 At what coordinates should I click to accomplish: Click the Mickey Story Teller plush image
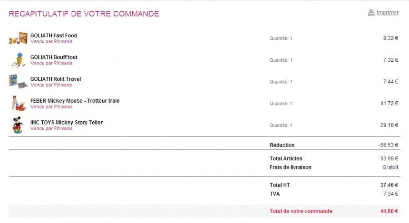click(x=18, y=125)
